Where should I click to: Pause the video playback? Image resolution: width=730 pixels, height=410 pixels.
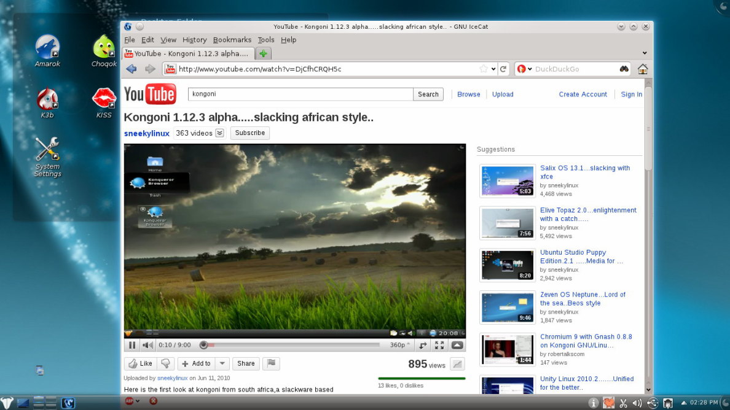[x=132, y=345]
